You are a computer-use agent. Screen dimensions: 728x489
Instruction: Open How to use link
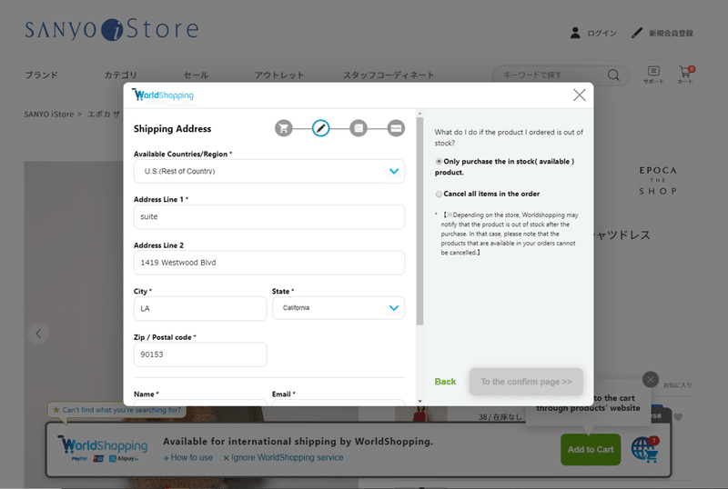click(187, 457)
